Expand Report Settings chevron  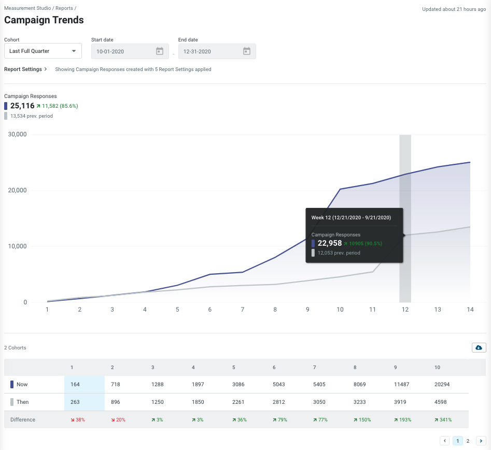[x=46, y=69]
